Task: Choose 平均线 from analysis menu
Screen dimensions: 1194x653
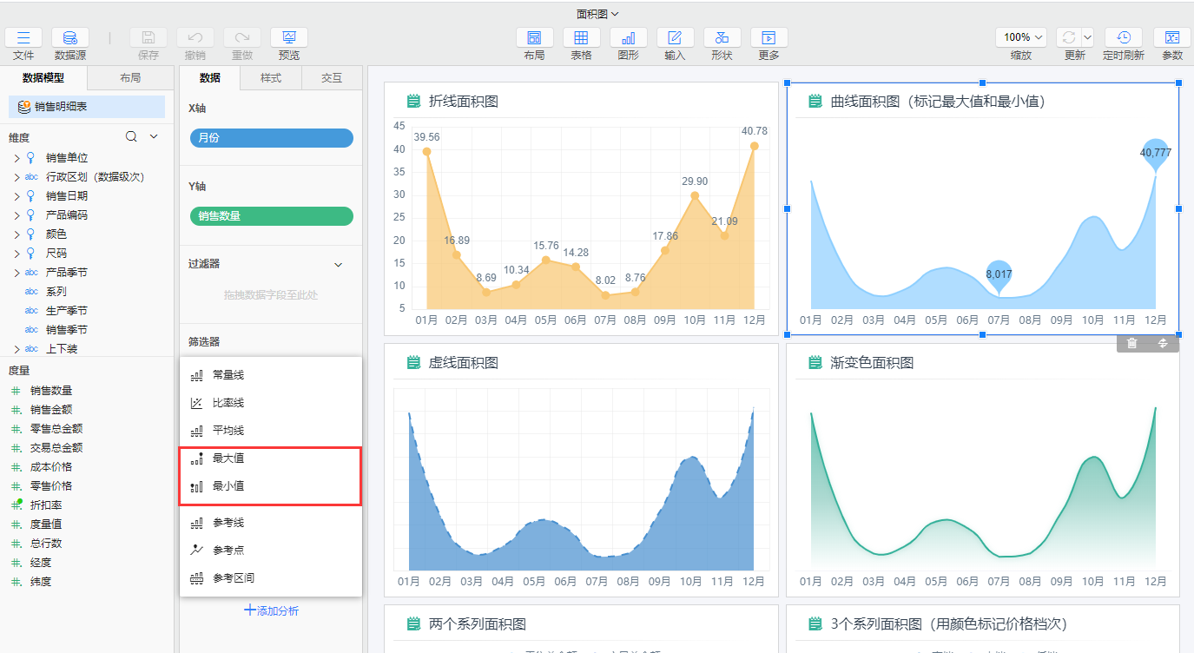Action: pos(270,431)
